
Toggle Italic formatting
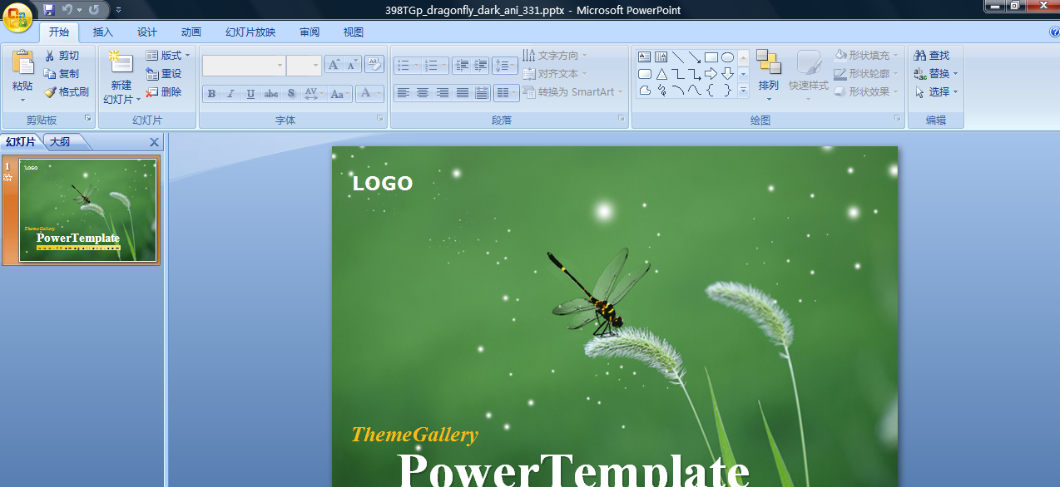(230, 94)
